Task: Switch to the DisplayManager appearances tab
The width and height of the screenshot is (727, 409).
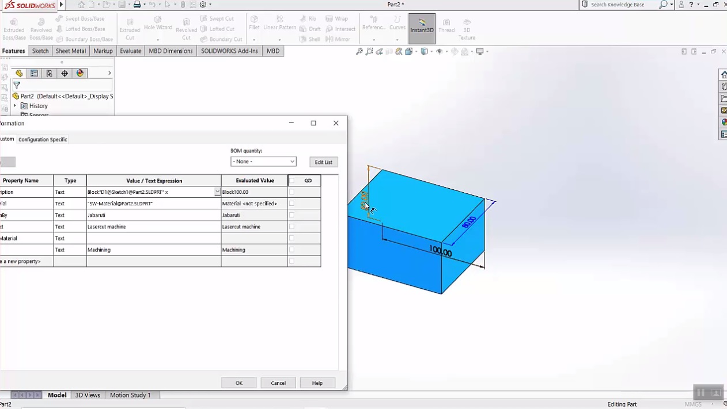Action: 80,73
